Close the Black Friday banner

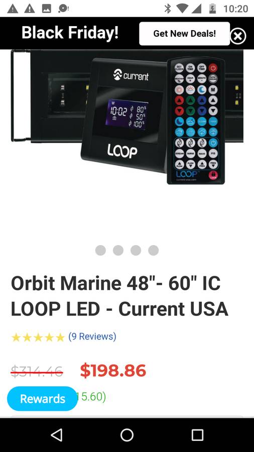click(x=237, y=36)
